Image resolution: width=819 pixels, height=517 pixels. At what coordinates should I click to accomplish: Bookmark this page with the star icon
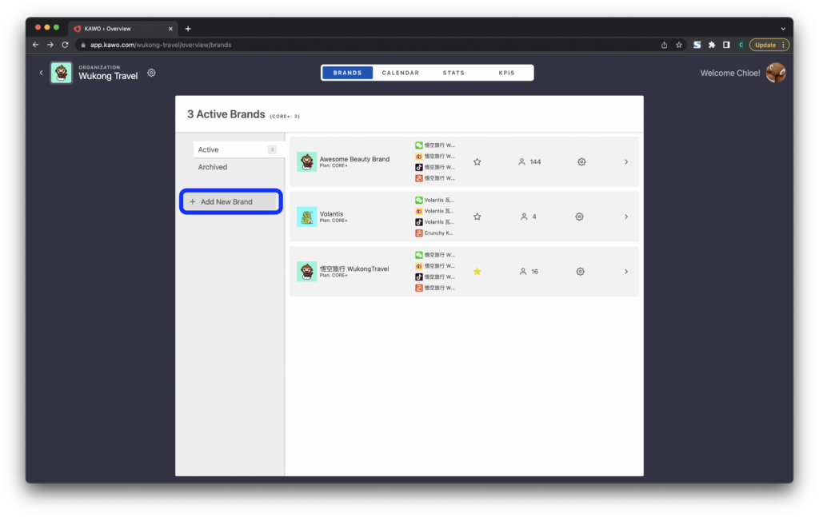point(679,45)
